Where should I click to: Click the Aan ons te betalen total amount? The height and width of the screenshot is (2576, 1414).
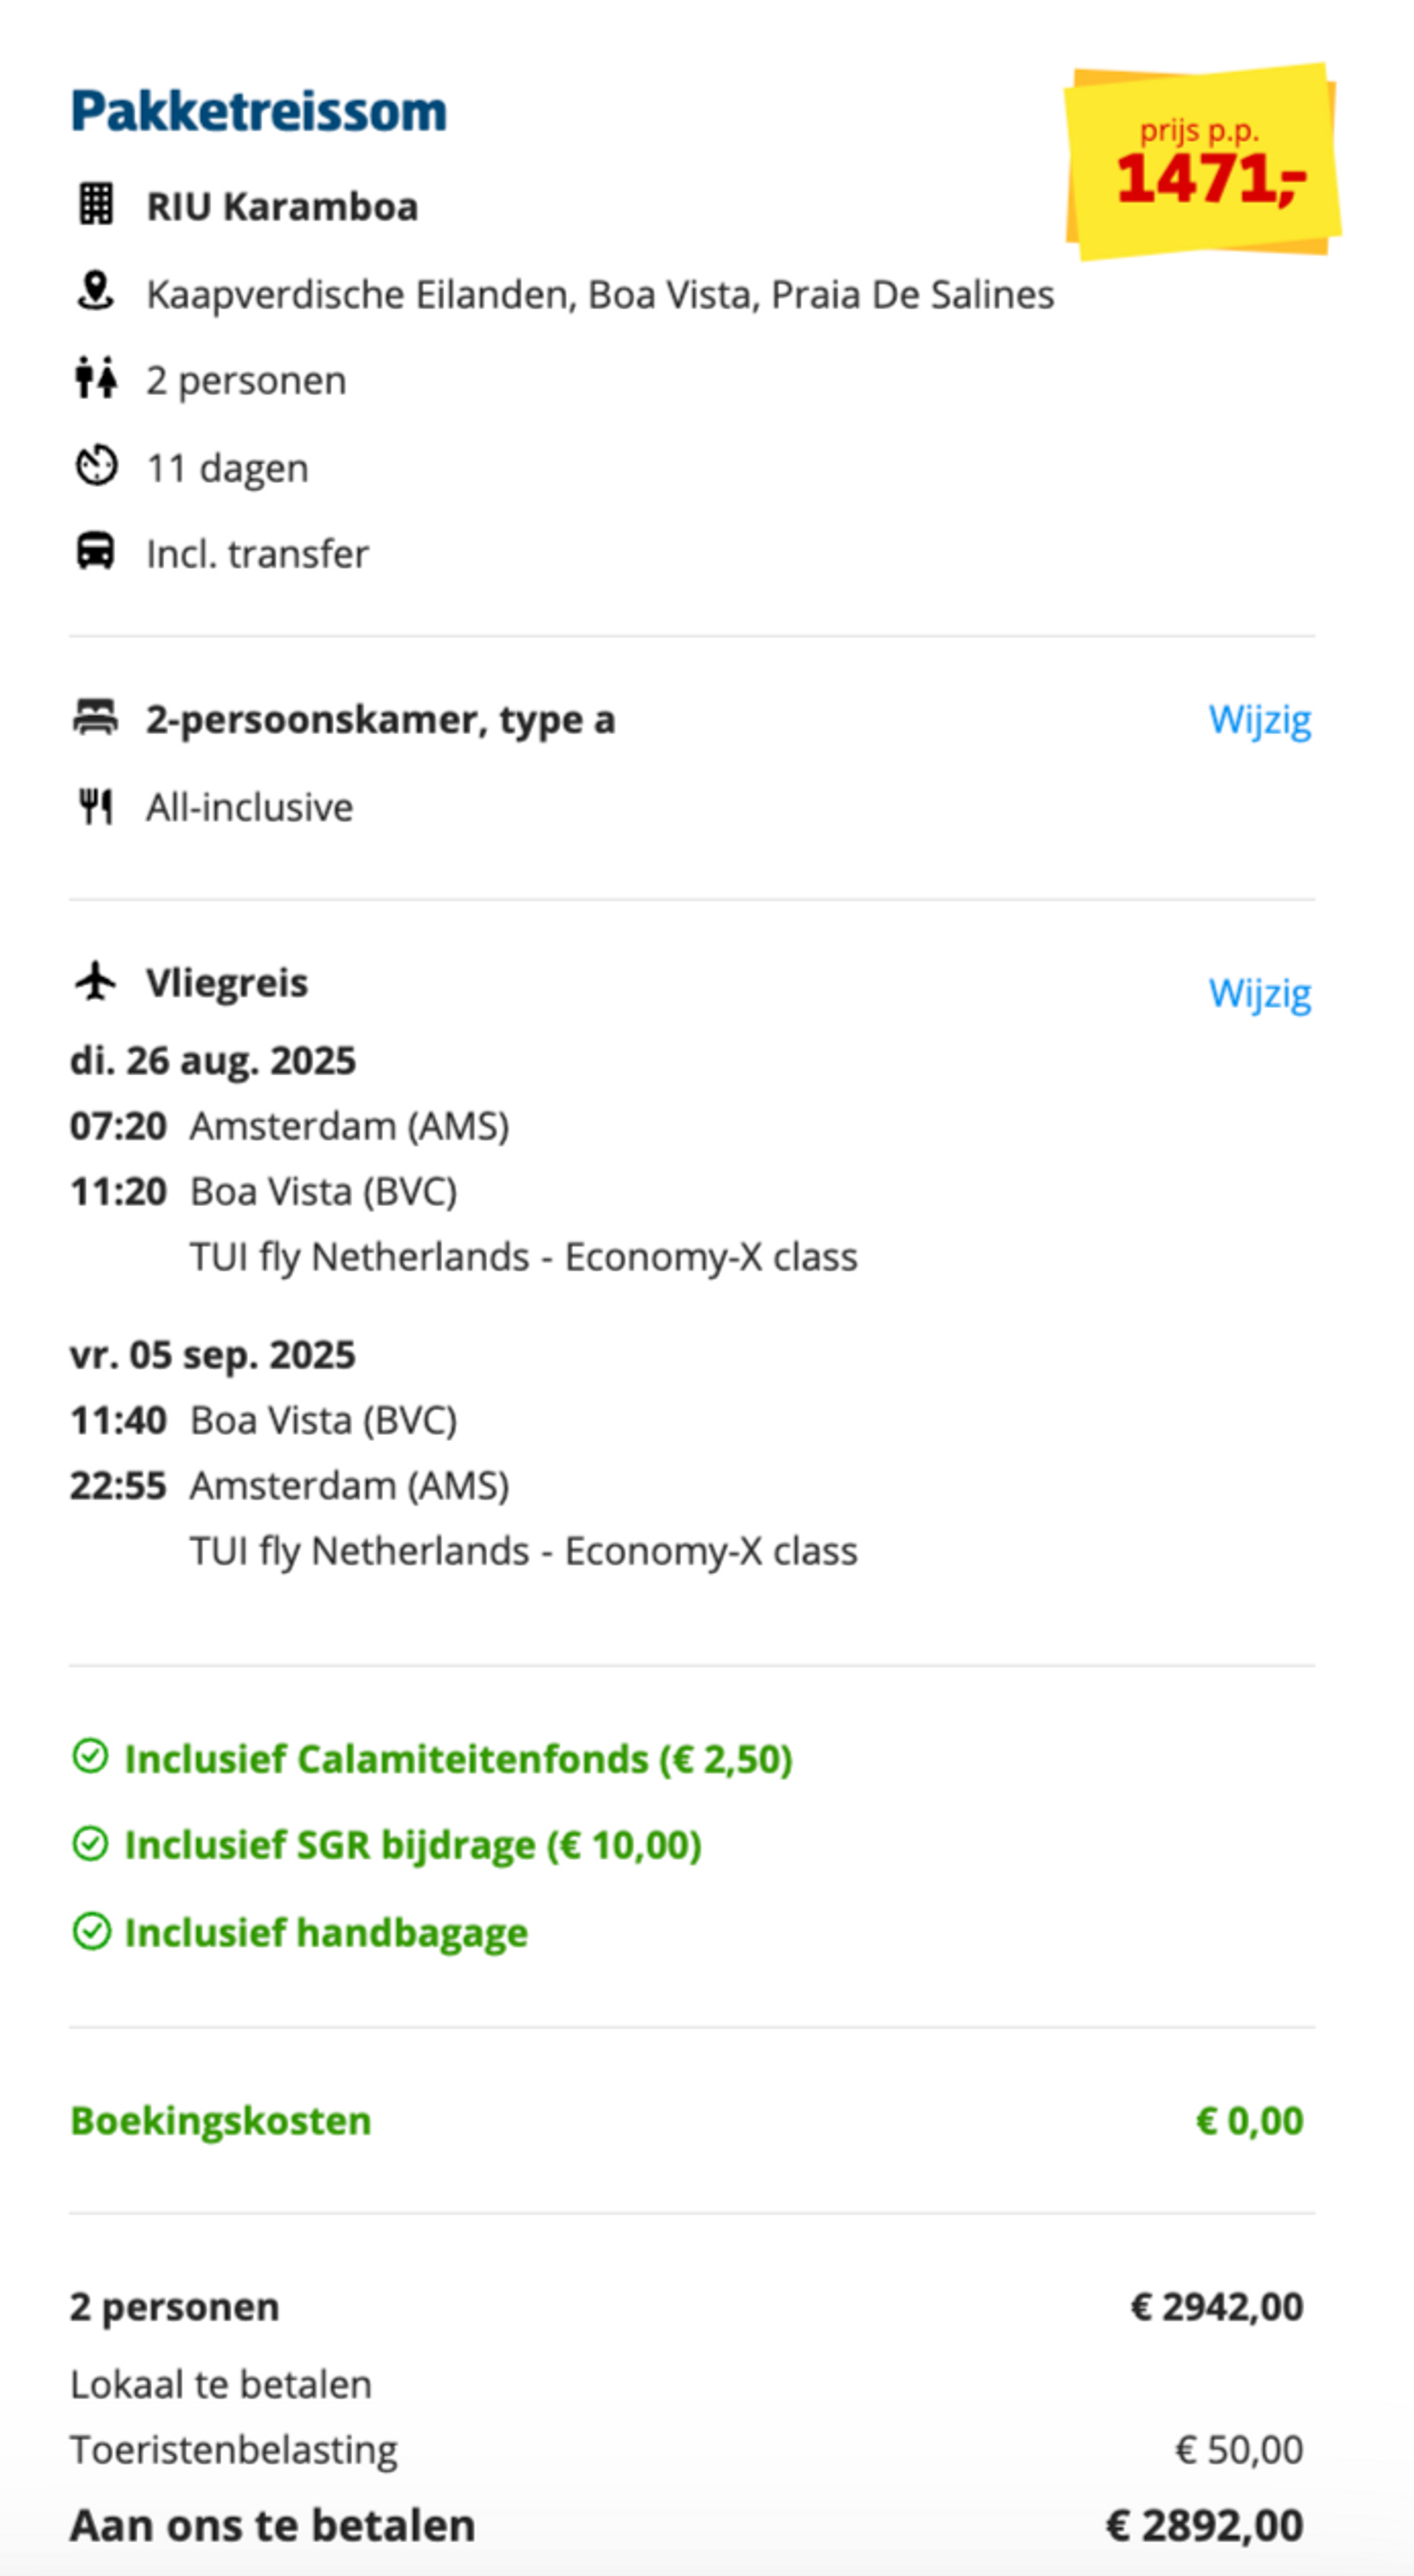pos(1204,2525)
